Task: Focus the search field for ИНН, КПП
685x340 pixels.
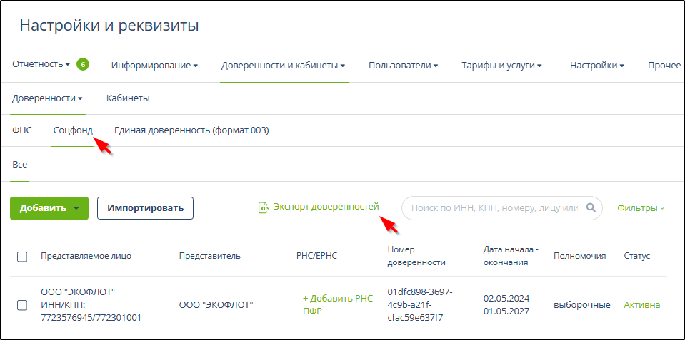Action: [493, 208]
